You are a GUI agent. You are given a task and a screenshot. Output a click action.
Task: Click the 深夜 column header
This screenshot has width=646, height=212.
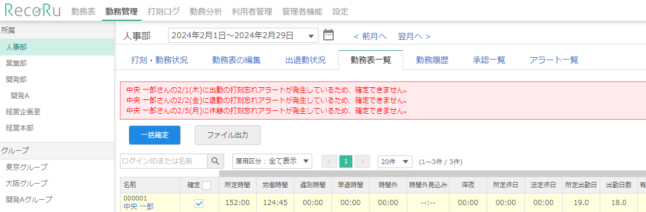coord(468,185)
